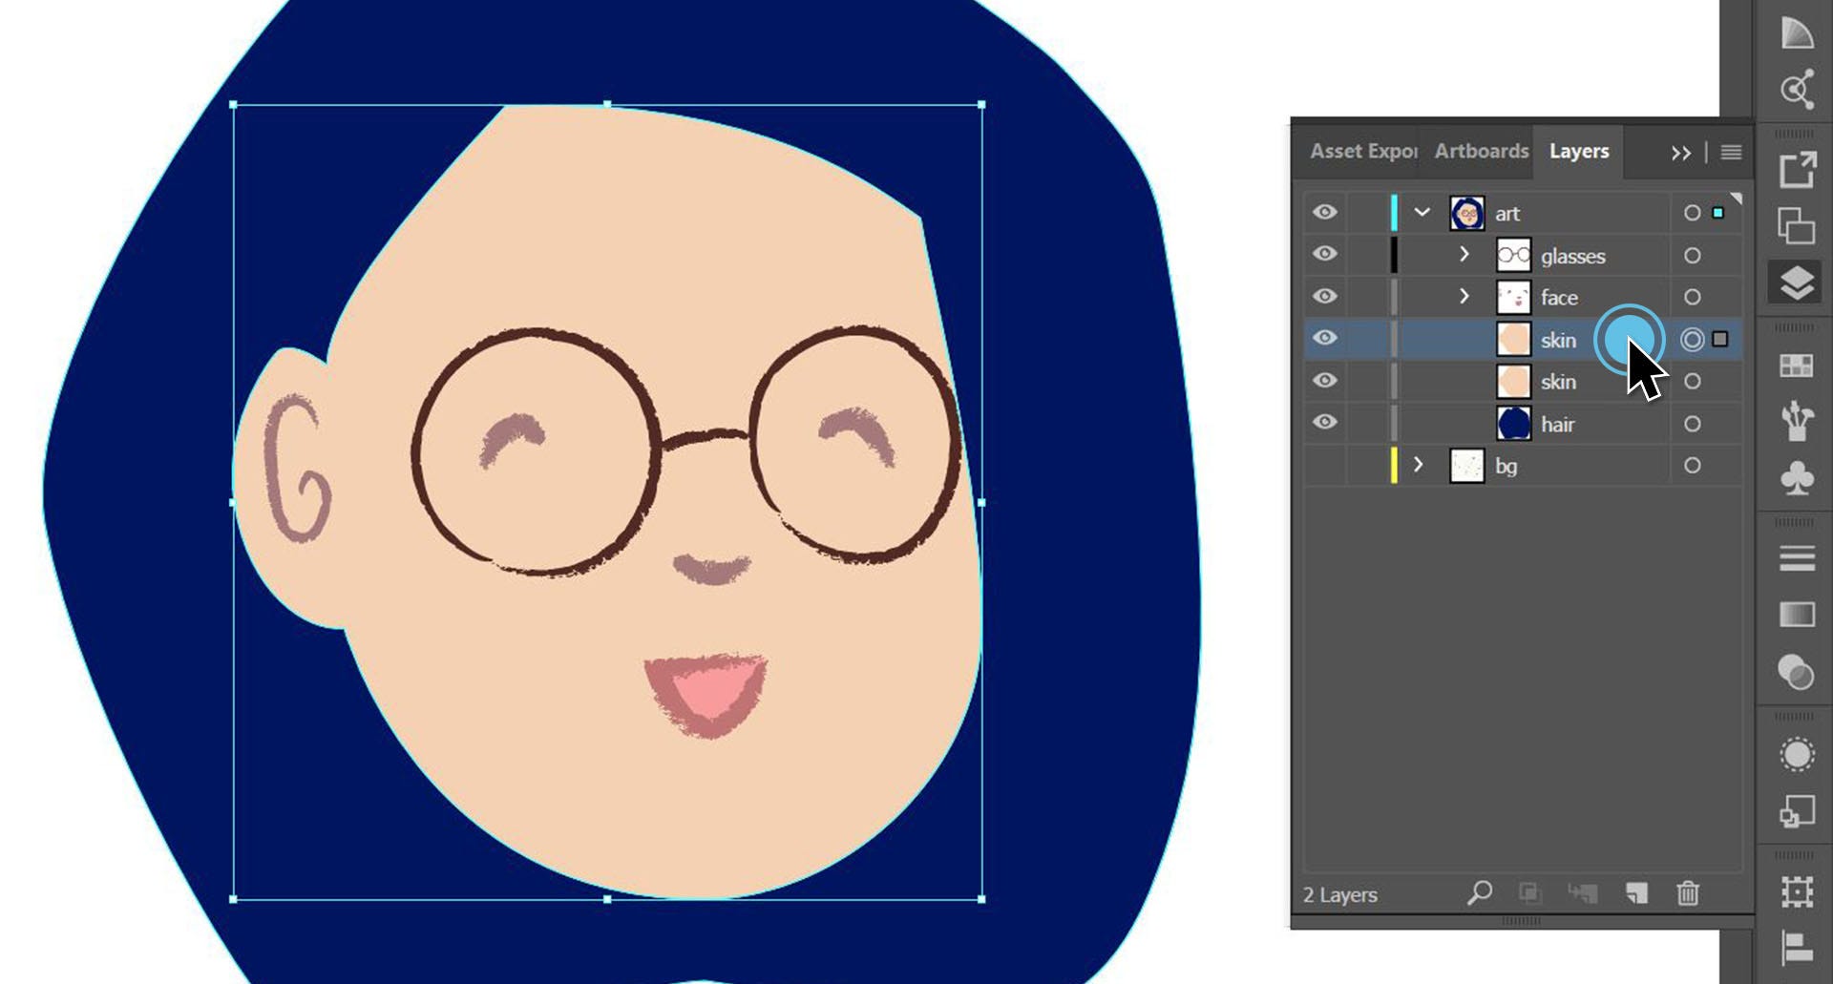Hide the bg layer
The image size is (1833, 984).
coord(1325,466)
